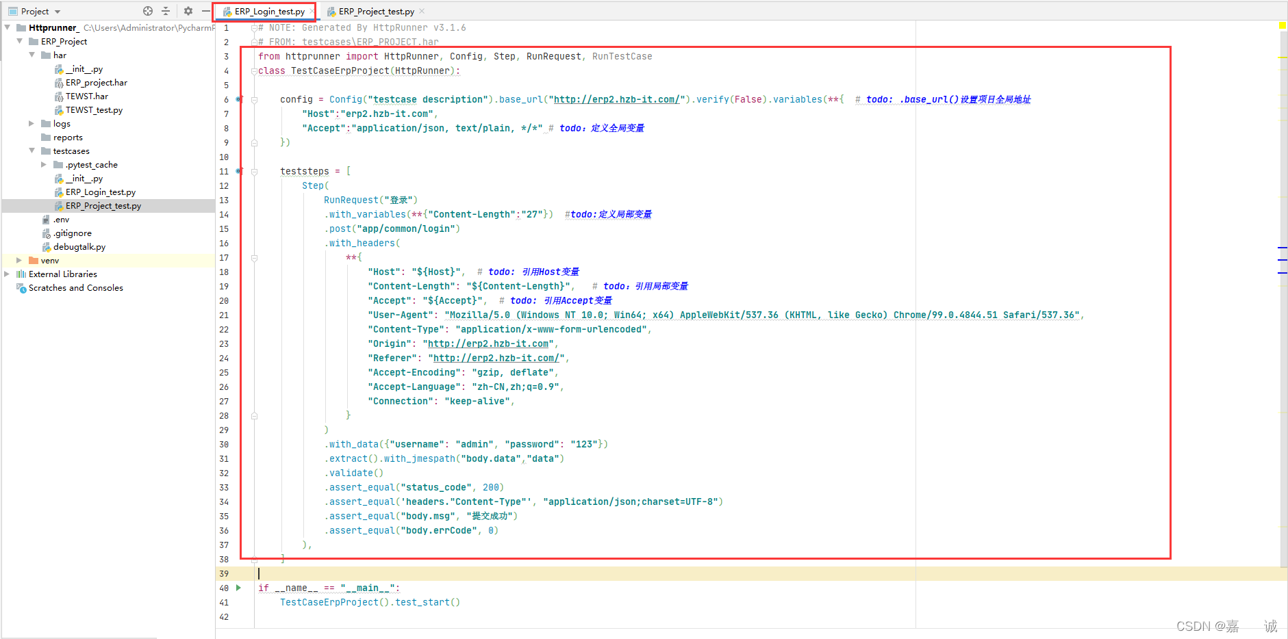The height and width of the screenshot is (639, 1288).
Task: Expand External Libraries node
Action: click(x=8, y=274)
